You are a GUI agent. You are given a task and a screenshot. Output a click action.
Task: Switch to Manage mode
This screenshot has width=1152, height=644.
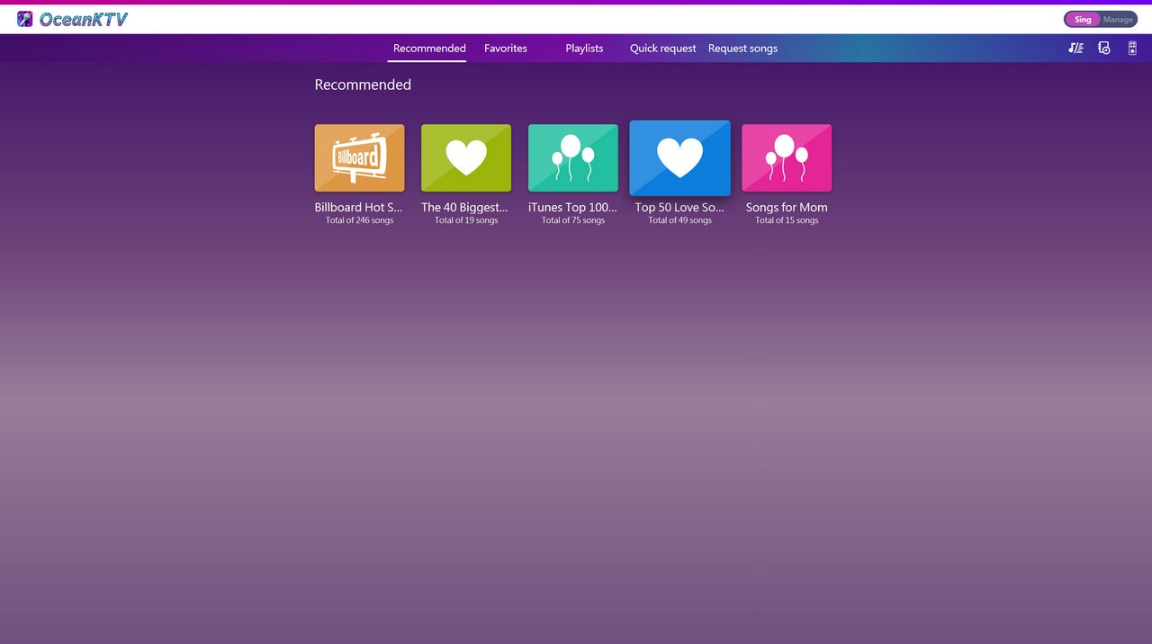point(1118,19)
